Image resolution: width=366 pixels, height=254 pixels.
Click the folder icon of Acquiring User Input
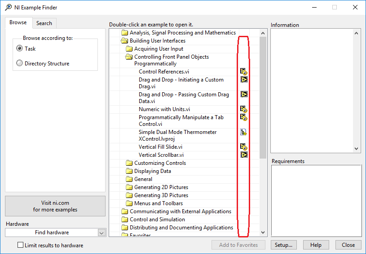129,49
